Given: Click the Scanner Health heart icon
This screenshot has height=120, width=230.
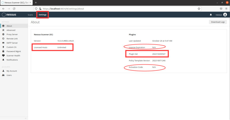Looking at the screenshot, I should pos(3,55).
